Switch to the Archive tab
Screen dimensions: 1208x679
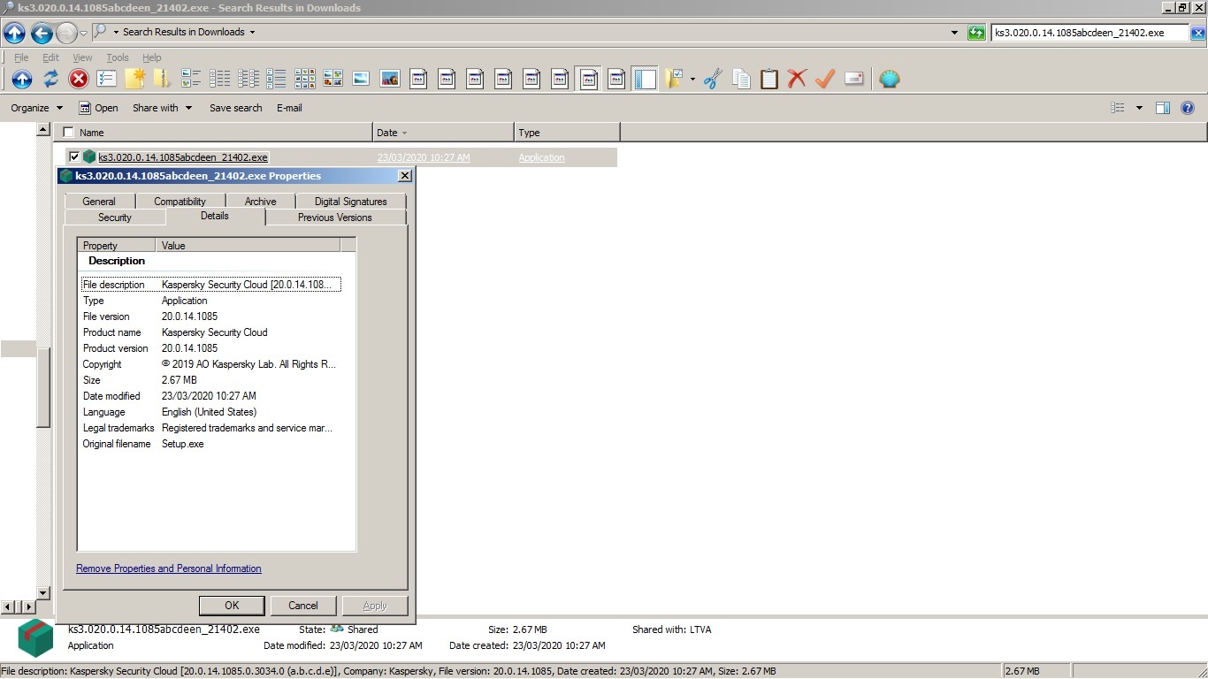[x=260, y=202]
